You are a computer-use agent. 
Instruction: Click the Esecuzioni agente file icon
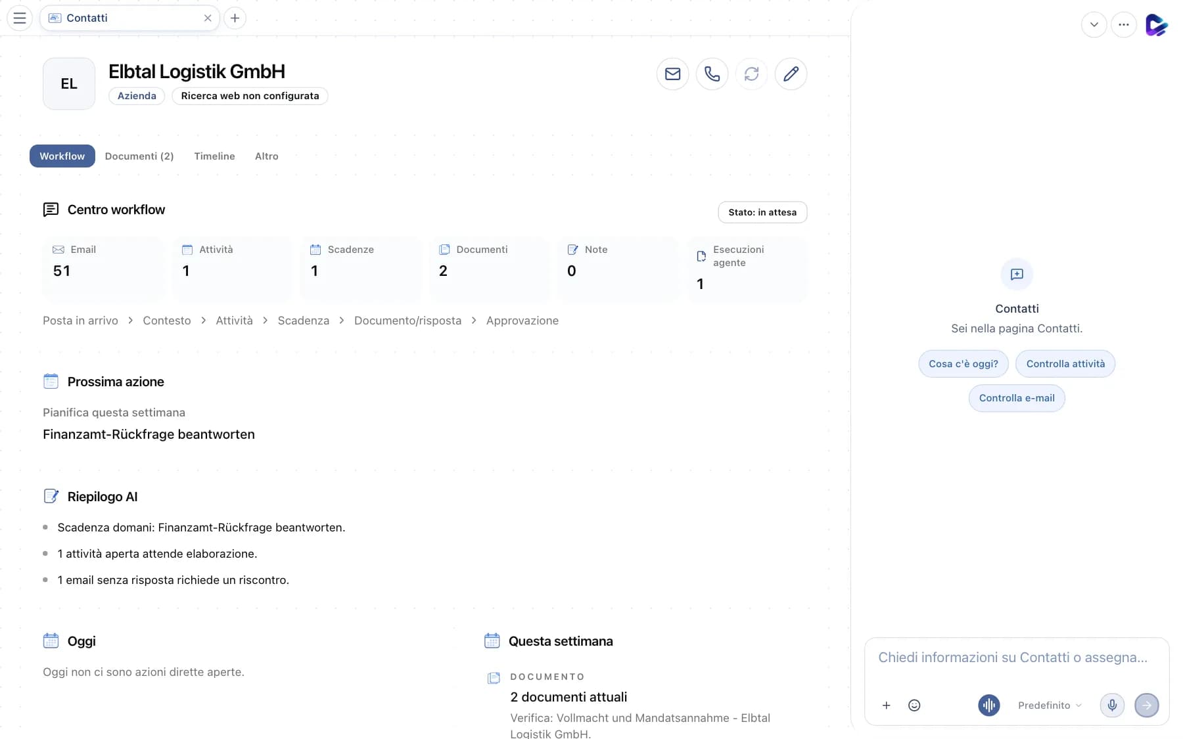click(x=701, y=256)
